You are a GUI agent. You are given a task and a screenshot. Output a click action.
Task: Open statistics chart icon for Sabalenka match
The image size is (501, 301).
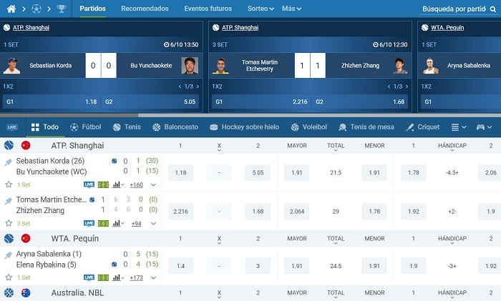pyautogui.click(x=118, y=277)
